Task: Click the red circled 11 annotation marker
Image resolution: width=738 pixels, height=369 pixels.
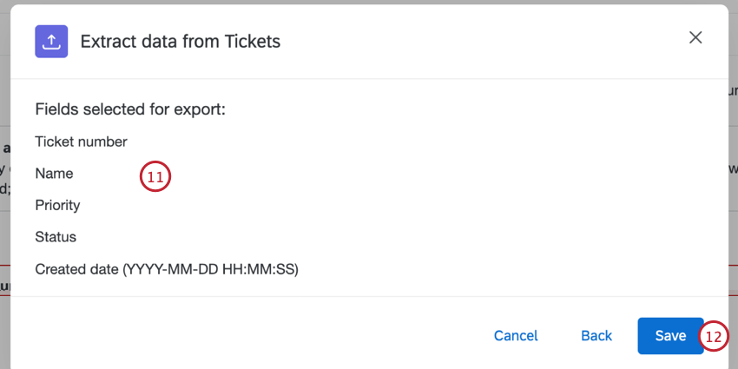Action: tap(155, 177)
